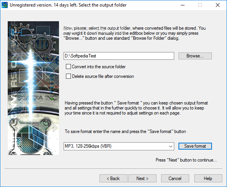Open the Help button
Image resolution: width=227 pixels, height=187 pixels.
pyautogui.click(x=208, y=178)
